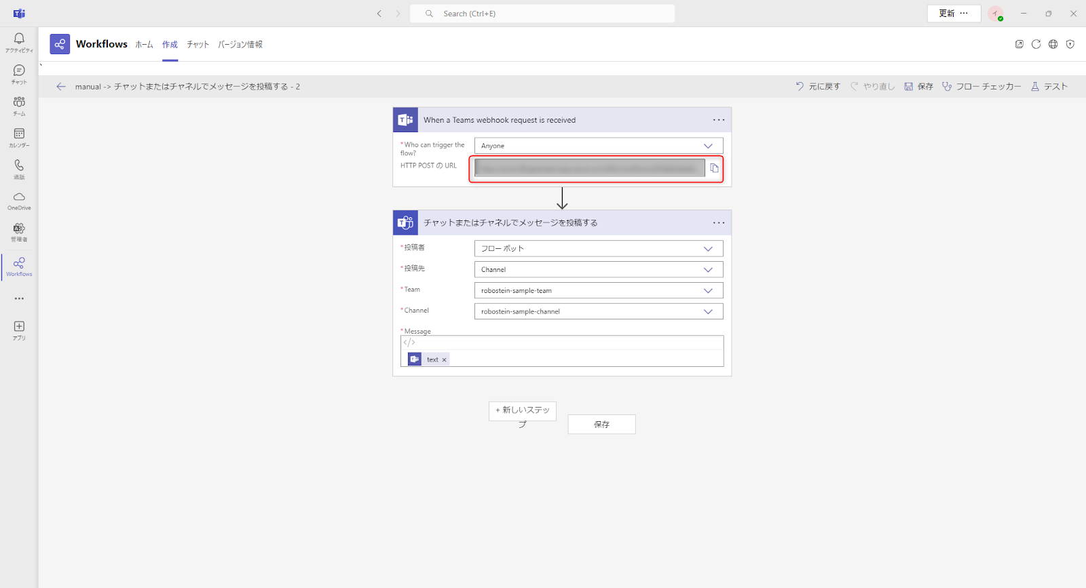This screenshot has height=588, width=1086.
Task: Switch to the バージョン情報 tab
Action: [240, 45]
